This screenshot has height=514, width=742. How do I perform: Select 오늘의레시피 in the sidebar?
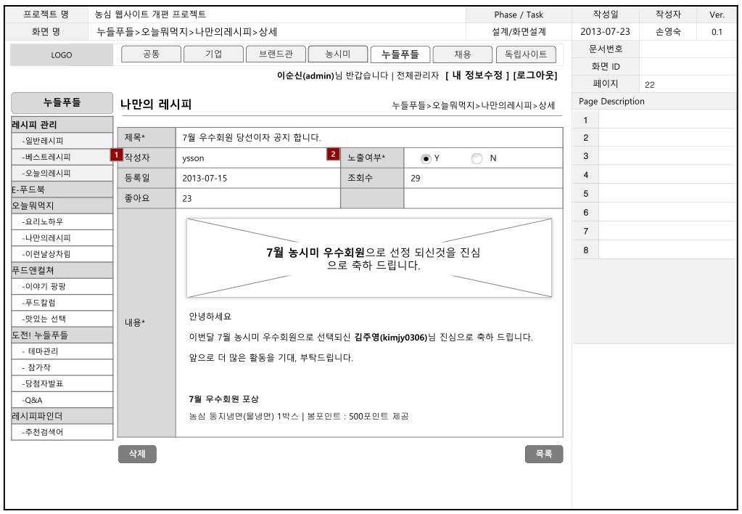(62, 173)
